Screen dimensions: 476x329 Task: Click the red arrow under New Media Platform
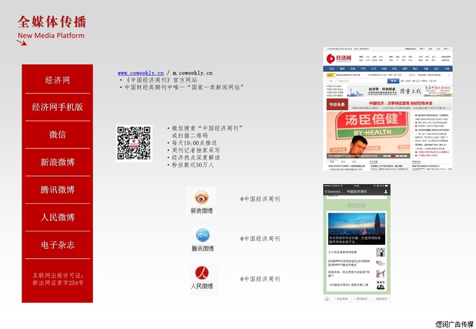pyautogui.click(x=22, y=43)
